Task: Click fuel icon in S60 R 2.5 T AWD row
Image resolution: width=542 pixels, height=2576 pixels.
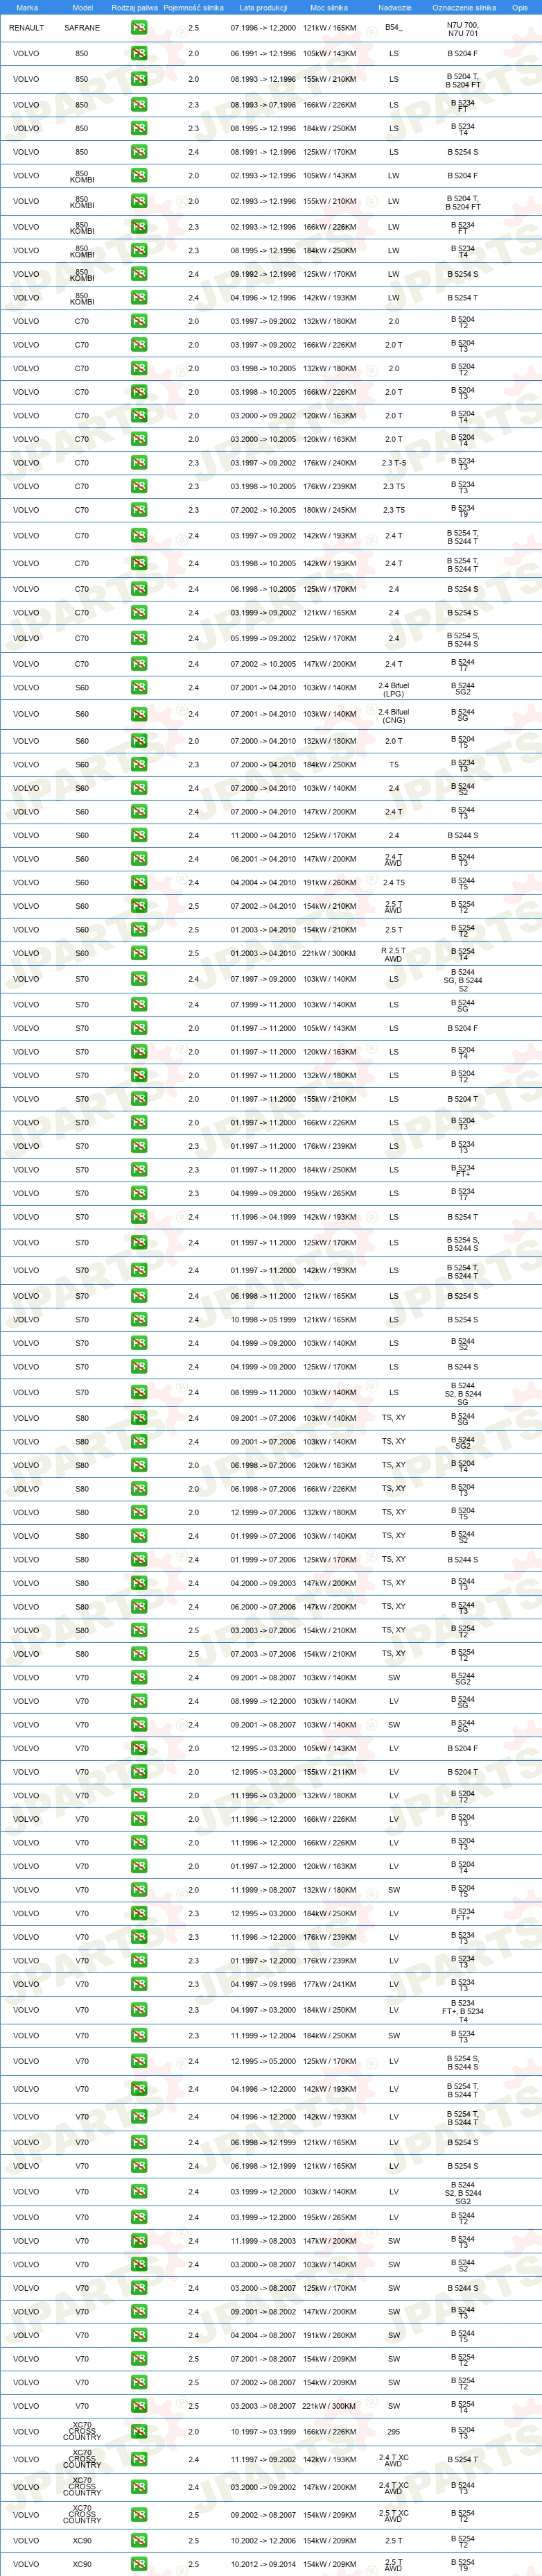Action: point(139,953)
